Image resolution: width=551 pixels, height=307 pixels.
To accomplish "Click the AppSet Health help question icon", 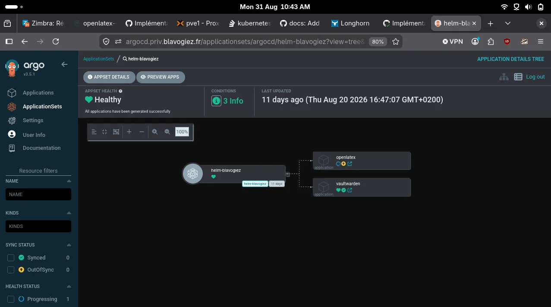I will tap(120, 91).
